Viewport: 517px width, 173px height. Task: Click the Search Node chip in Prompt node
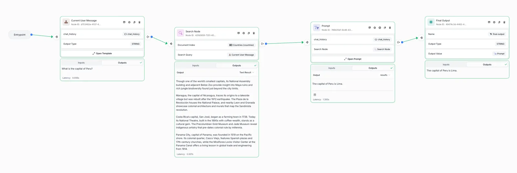tap(382, 49)
